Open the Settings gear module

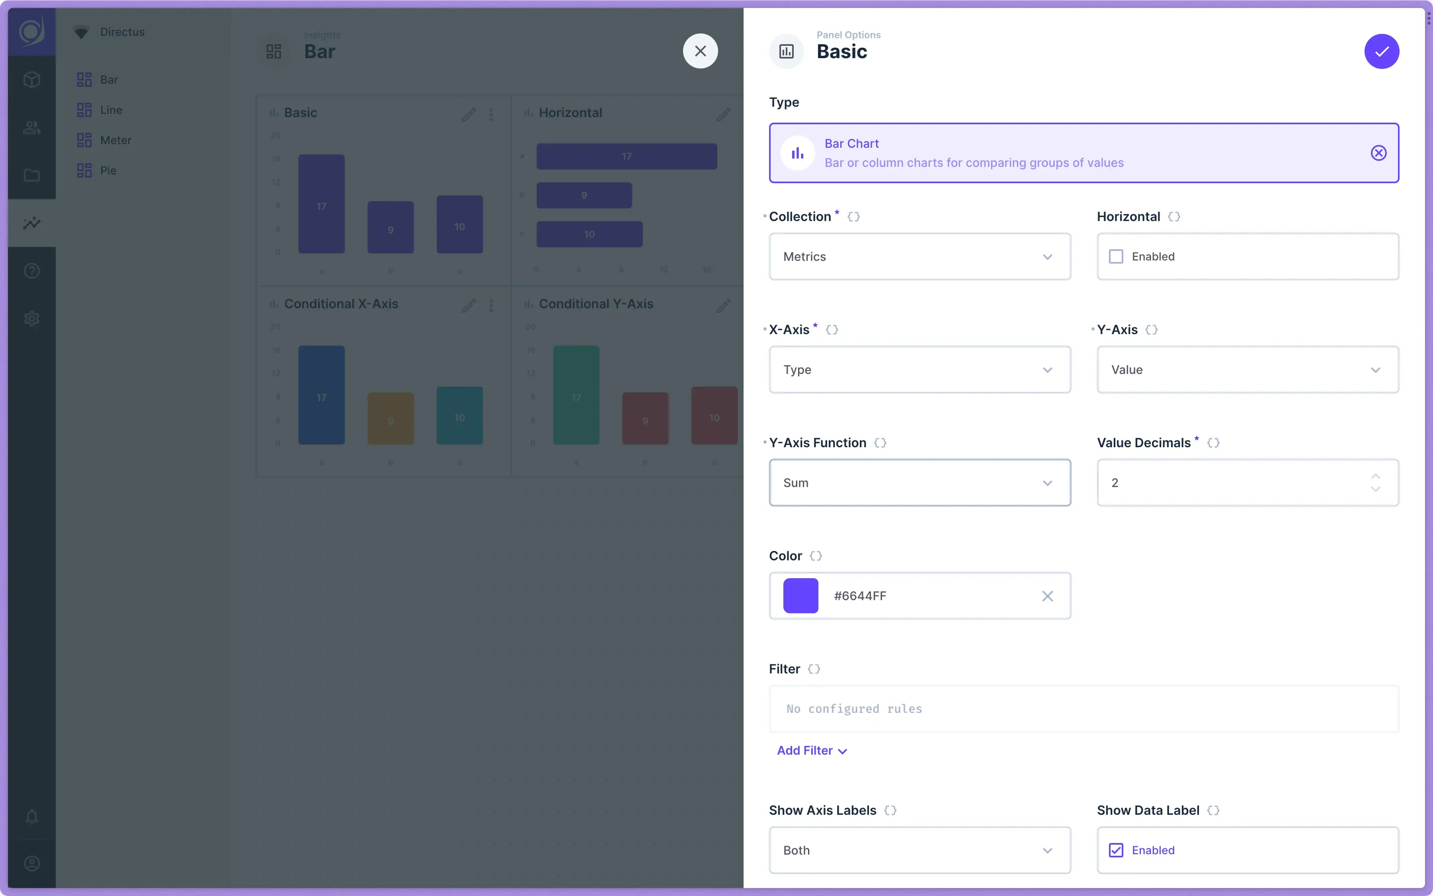point(32,319)
